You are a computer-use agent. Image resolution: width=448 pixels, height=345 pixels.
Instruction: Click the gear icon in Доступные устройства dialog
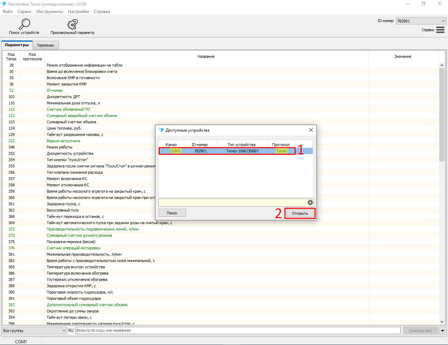pos(310,202)
